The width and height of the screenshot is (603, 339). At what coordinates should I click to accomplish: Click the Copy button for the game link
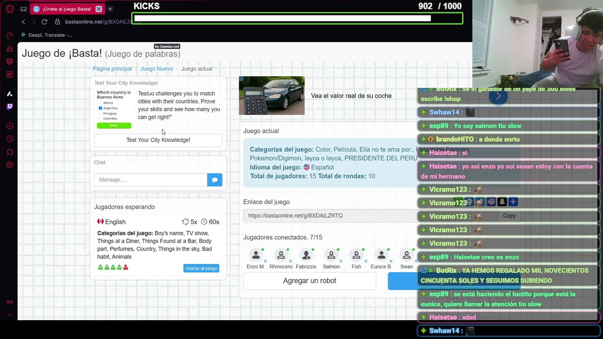coord(509,216)
